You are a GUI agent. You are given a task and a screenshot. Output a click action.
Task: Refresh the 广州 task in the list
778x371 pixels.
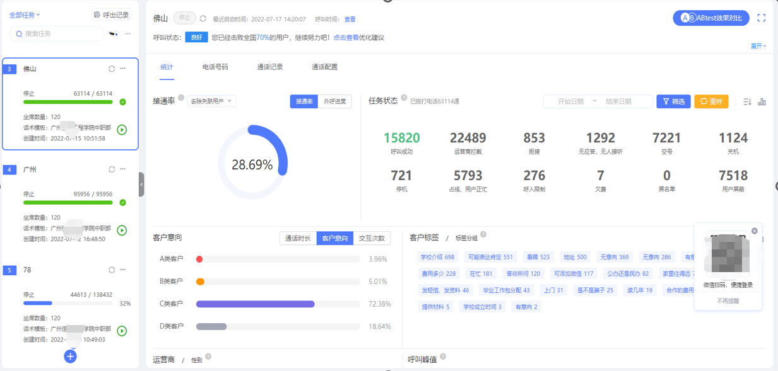pos(112,169)
